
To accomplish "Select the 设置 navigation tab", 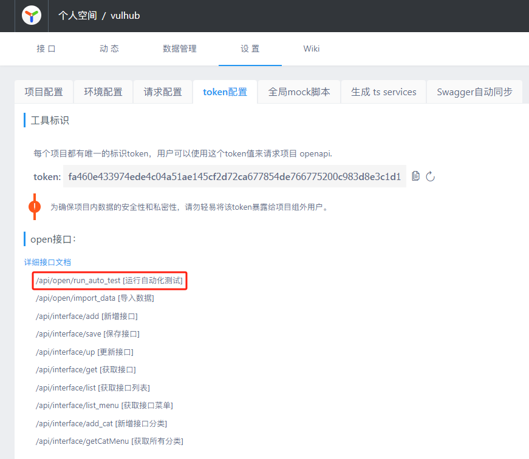I will [x=250, y=49].
